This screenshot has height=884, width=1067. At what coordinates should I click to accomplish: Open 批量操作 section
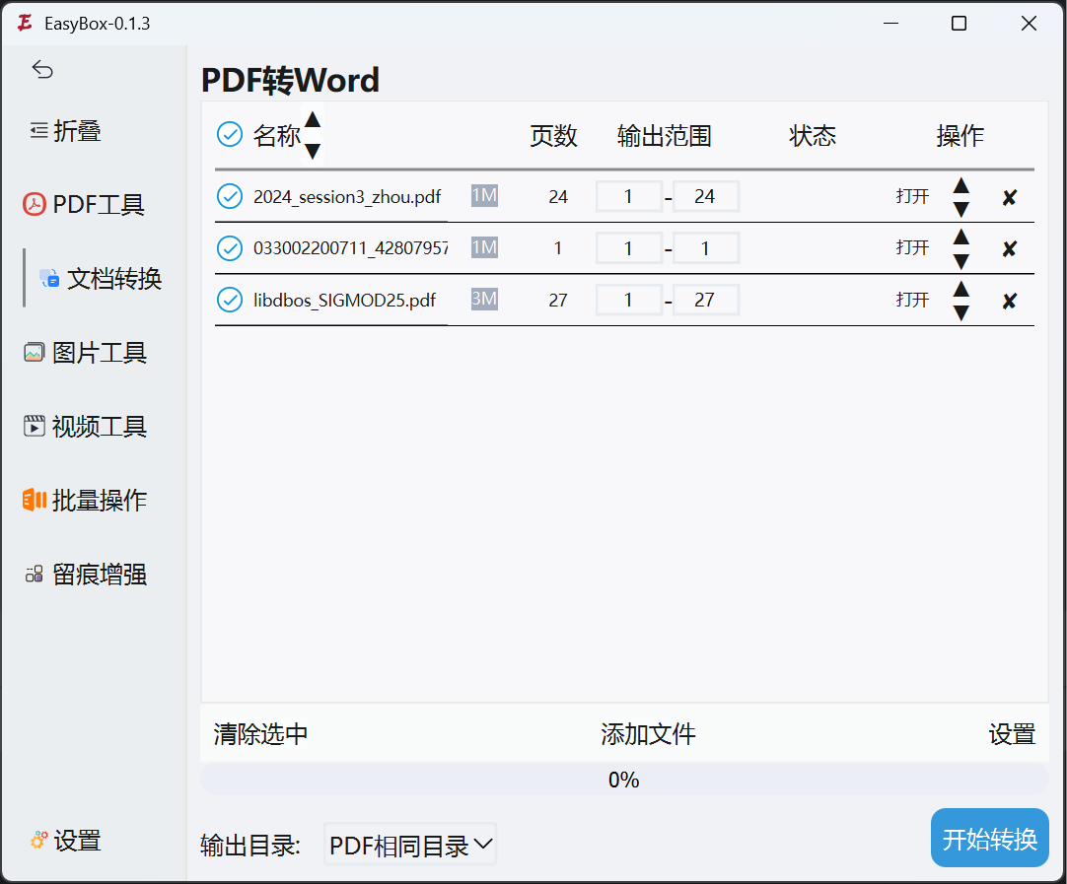(85, 500)
